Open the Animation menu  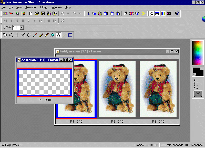[31, 7]
